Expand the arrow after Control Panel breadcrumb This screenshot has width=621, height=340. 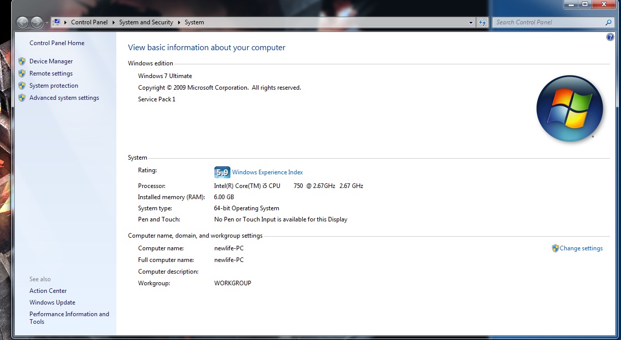pyautogui.click(x=114, y=22)
